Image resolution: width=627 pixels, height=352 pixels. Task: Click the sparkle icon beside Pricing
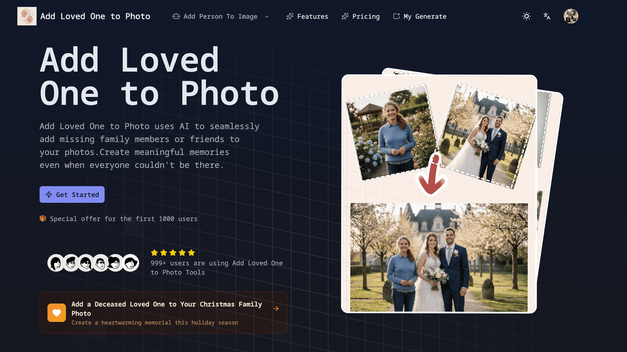point(344,16)
